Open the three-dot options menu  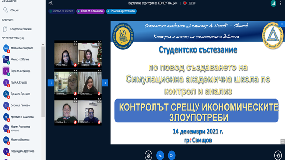pyautogui.click(x=281, y=3)
